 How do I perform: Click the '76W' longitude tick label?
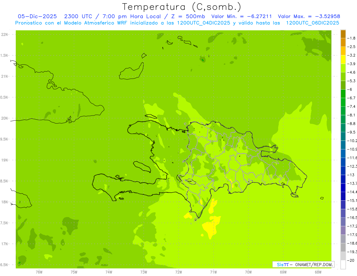(x=39, y=272)
